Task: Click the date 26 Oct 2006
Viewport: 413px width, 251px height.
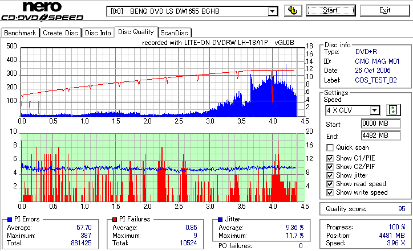Action: point(372,71)
